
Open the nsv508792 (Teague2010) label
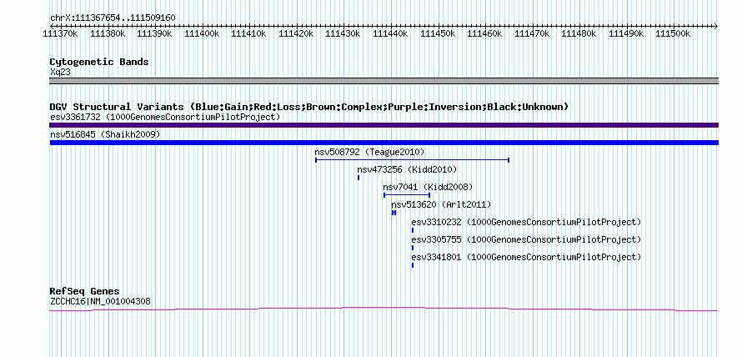pos(370,152)
